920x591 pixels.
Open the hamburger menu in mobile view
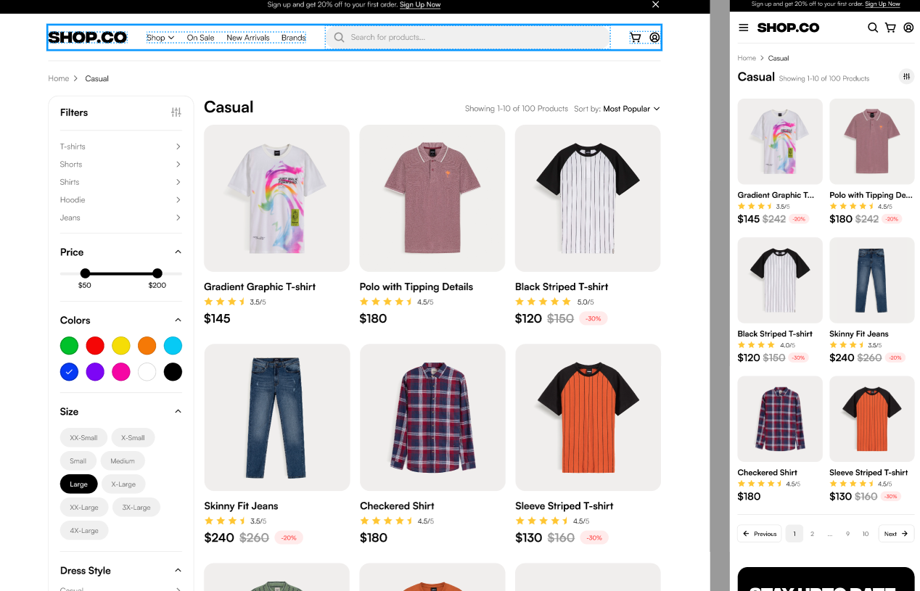pos(743,28)
